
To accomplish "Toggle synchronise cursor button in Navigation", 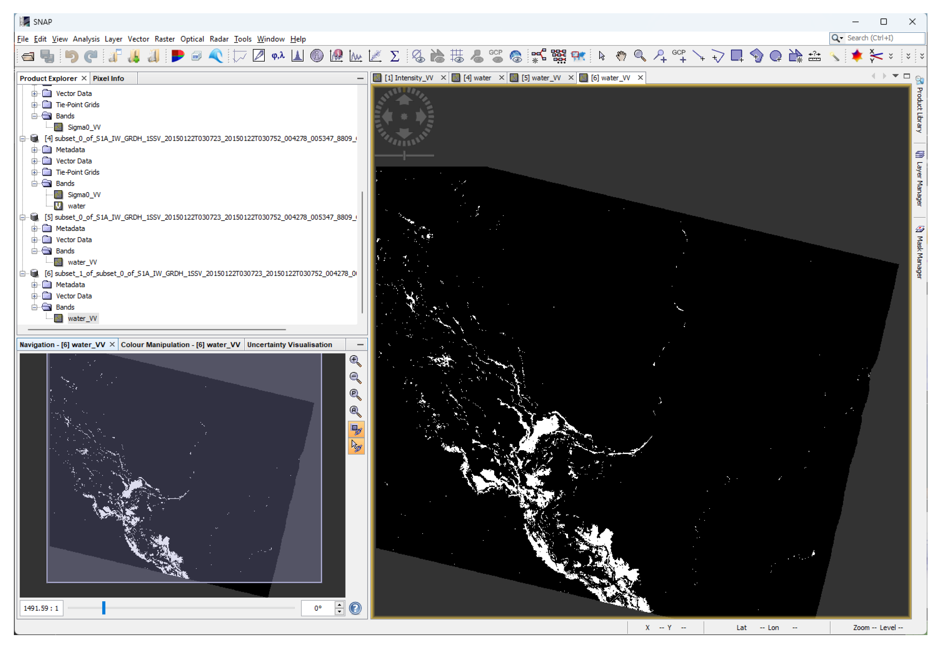I will (x=356, y=447).
